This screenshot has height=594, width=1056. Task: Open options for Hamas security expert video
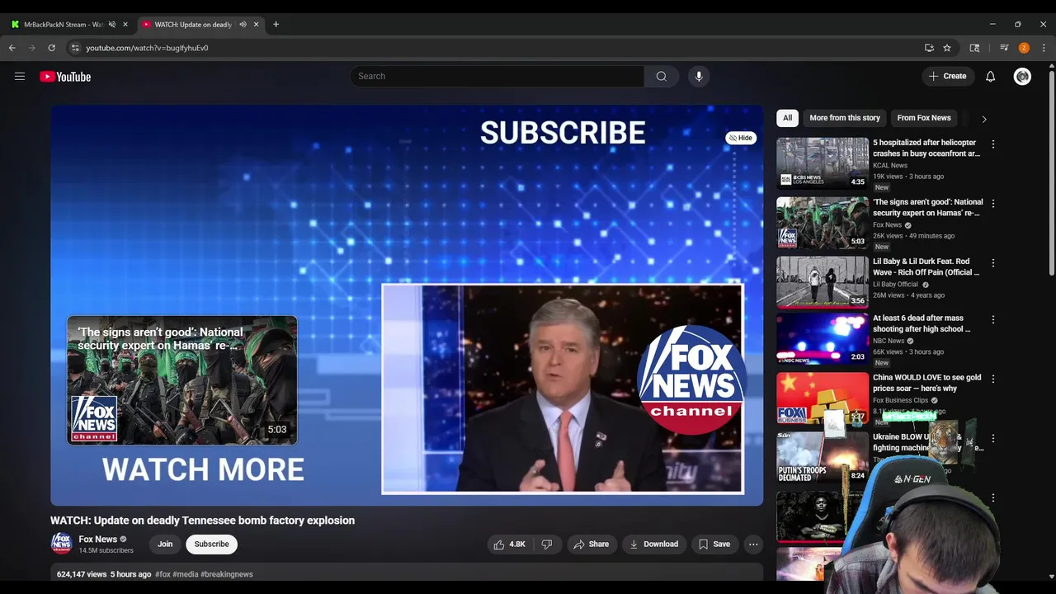pyautogui.click(x=993, y=203)
